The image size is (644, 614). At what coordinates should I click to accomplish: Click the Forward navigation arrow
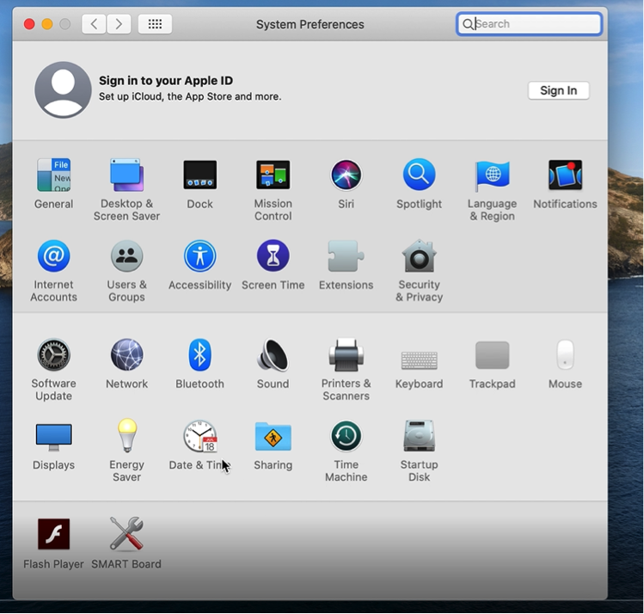pos(119,24)
